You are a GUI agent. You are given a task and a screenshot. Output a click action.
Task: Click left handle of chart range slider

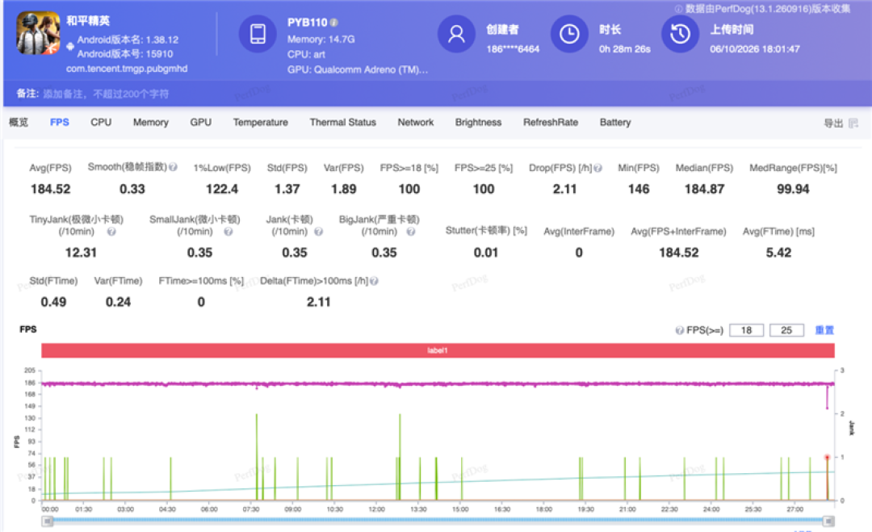[48, 521]
